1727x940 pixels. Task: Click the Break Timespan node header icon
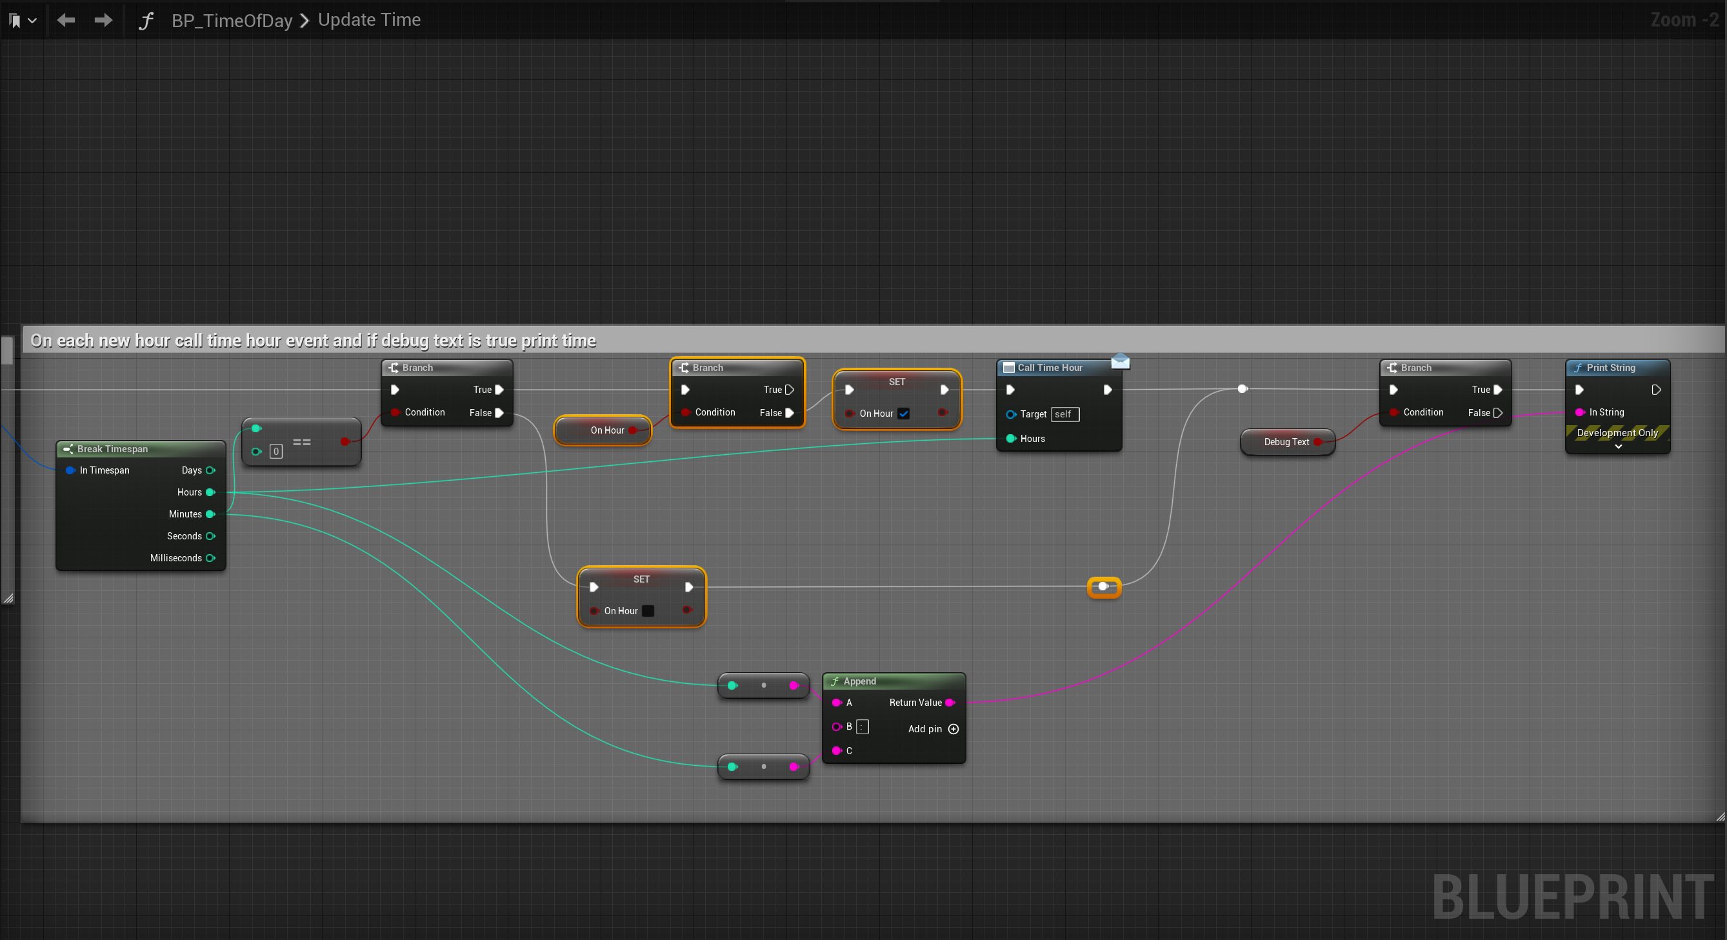[68, 449]
